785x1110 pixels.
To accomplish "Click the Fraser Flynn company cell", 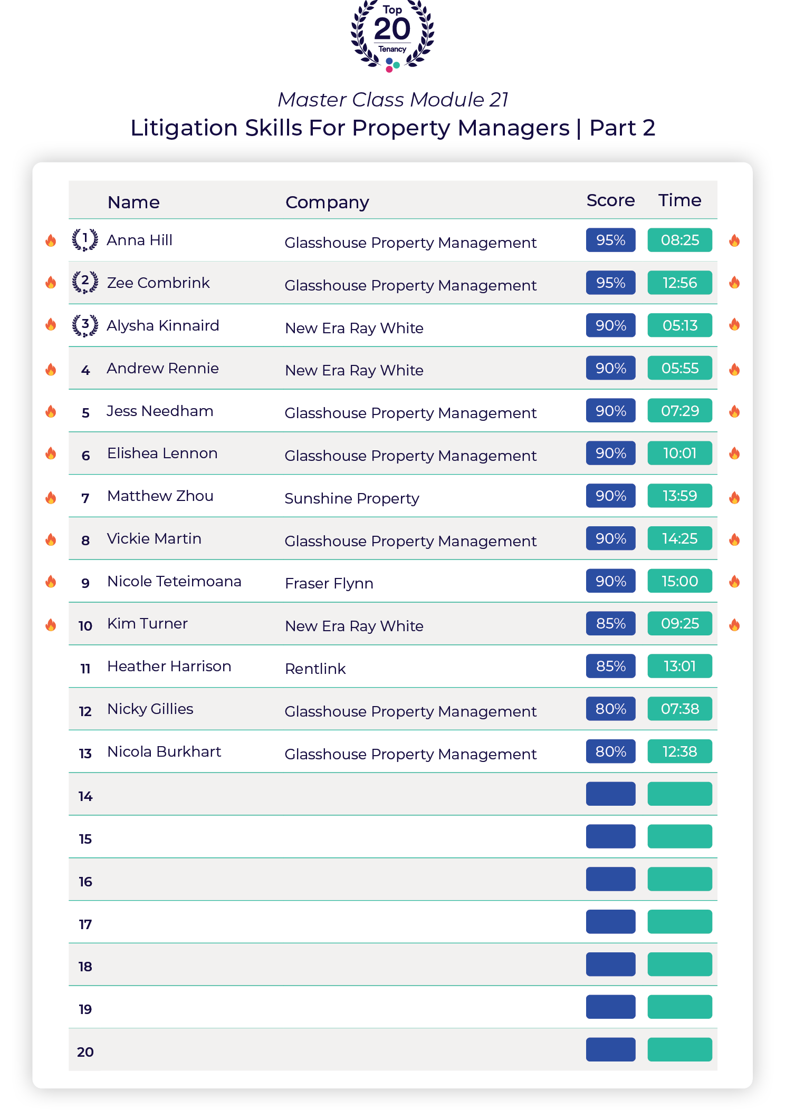I will (x=329, y=584).
